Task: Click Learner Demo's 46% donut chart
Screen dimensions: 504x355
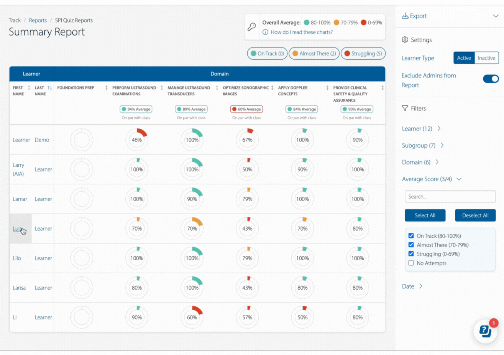Action: pos(137,140)
